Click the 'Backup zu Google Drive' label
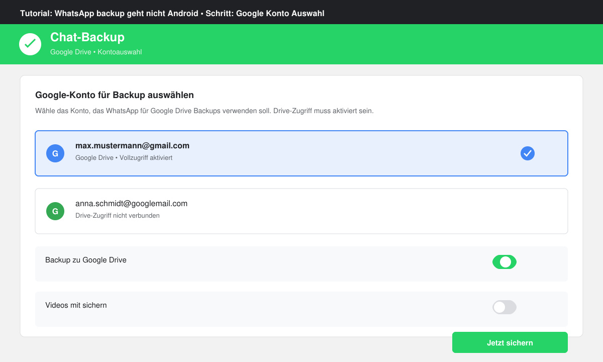 (86, 260)
